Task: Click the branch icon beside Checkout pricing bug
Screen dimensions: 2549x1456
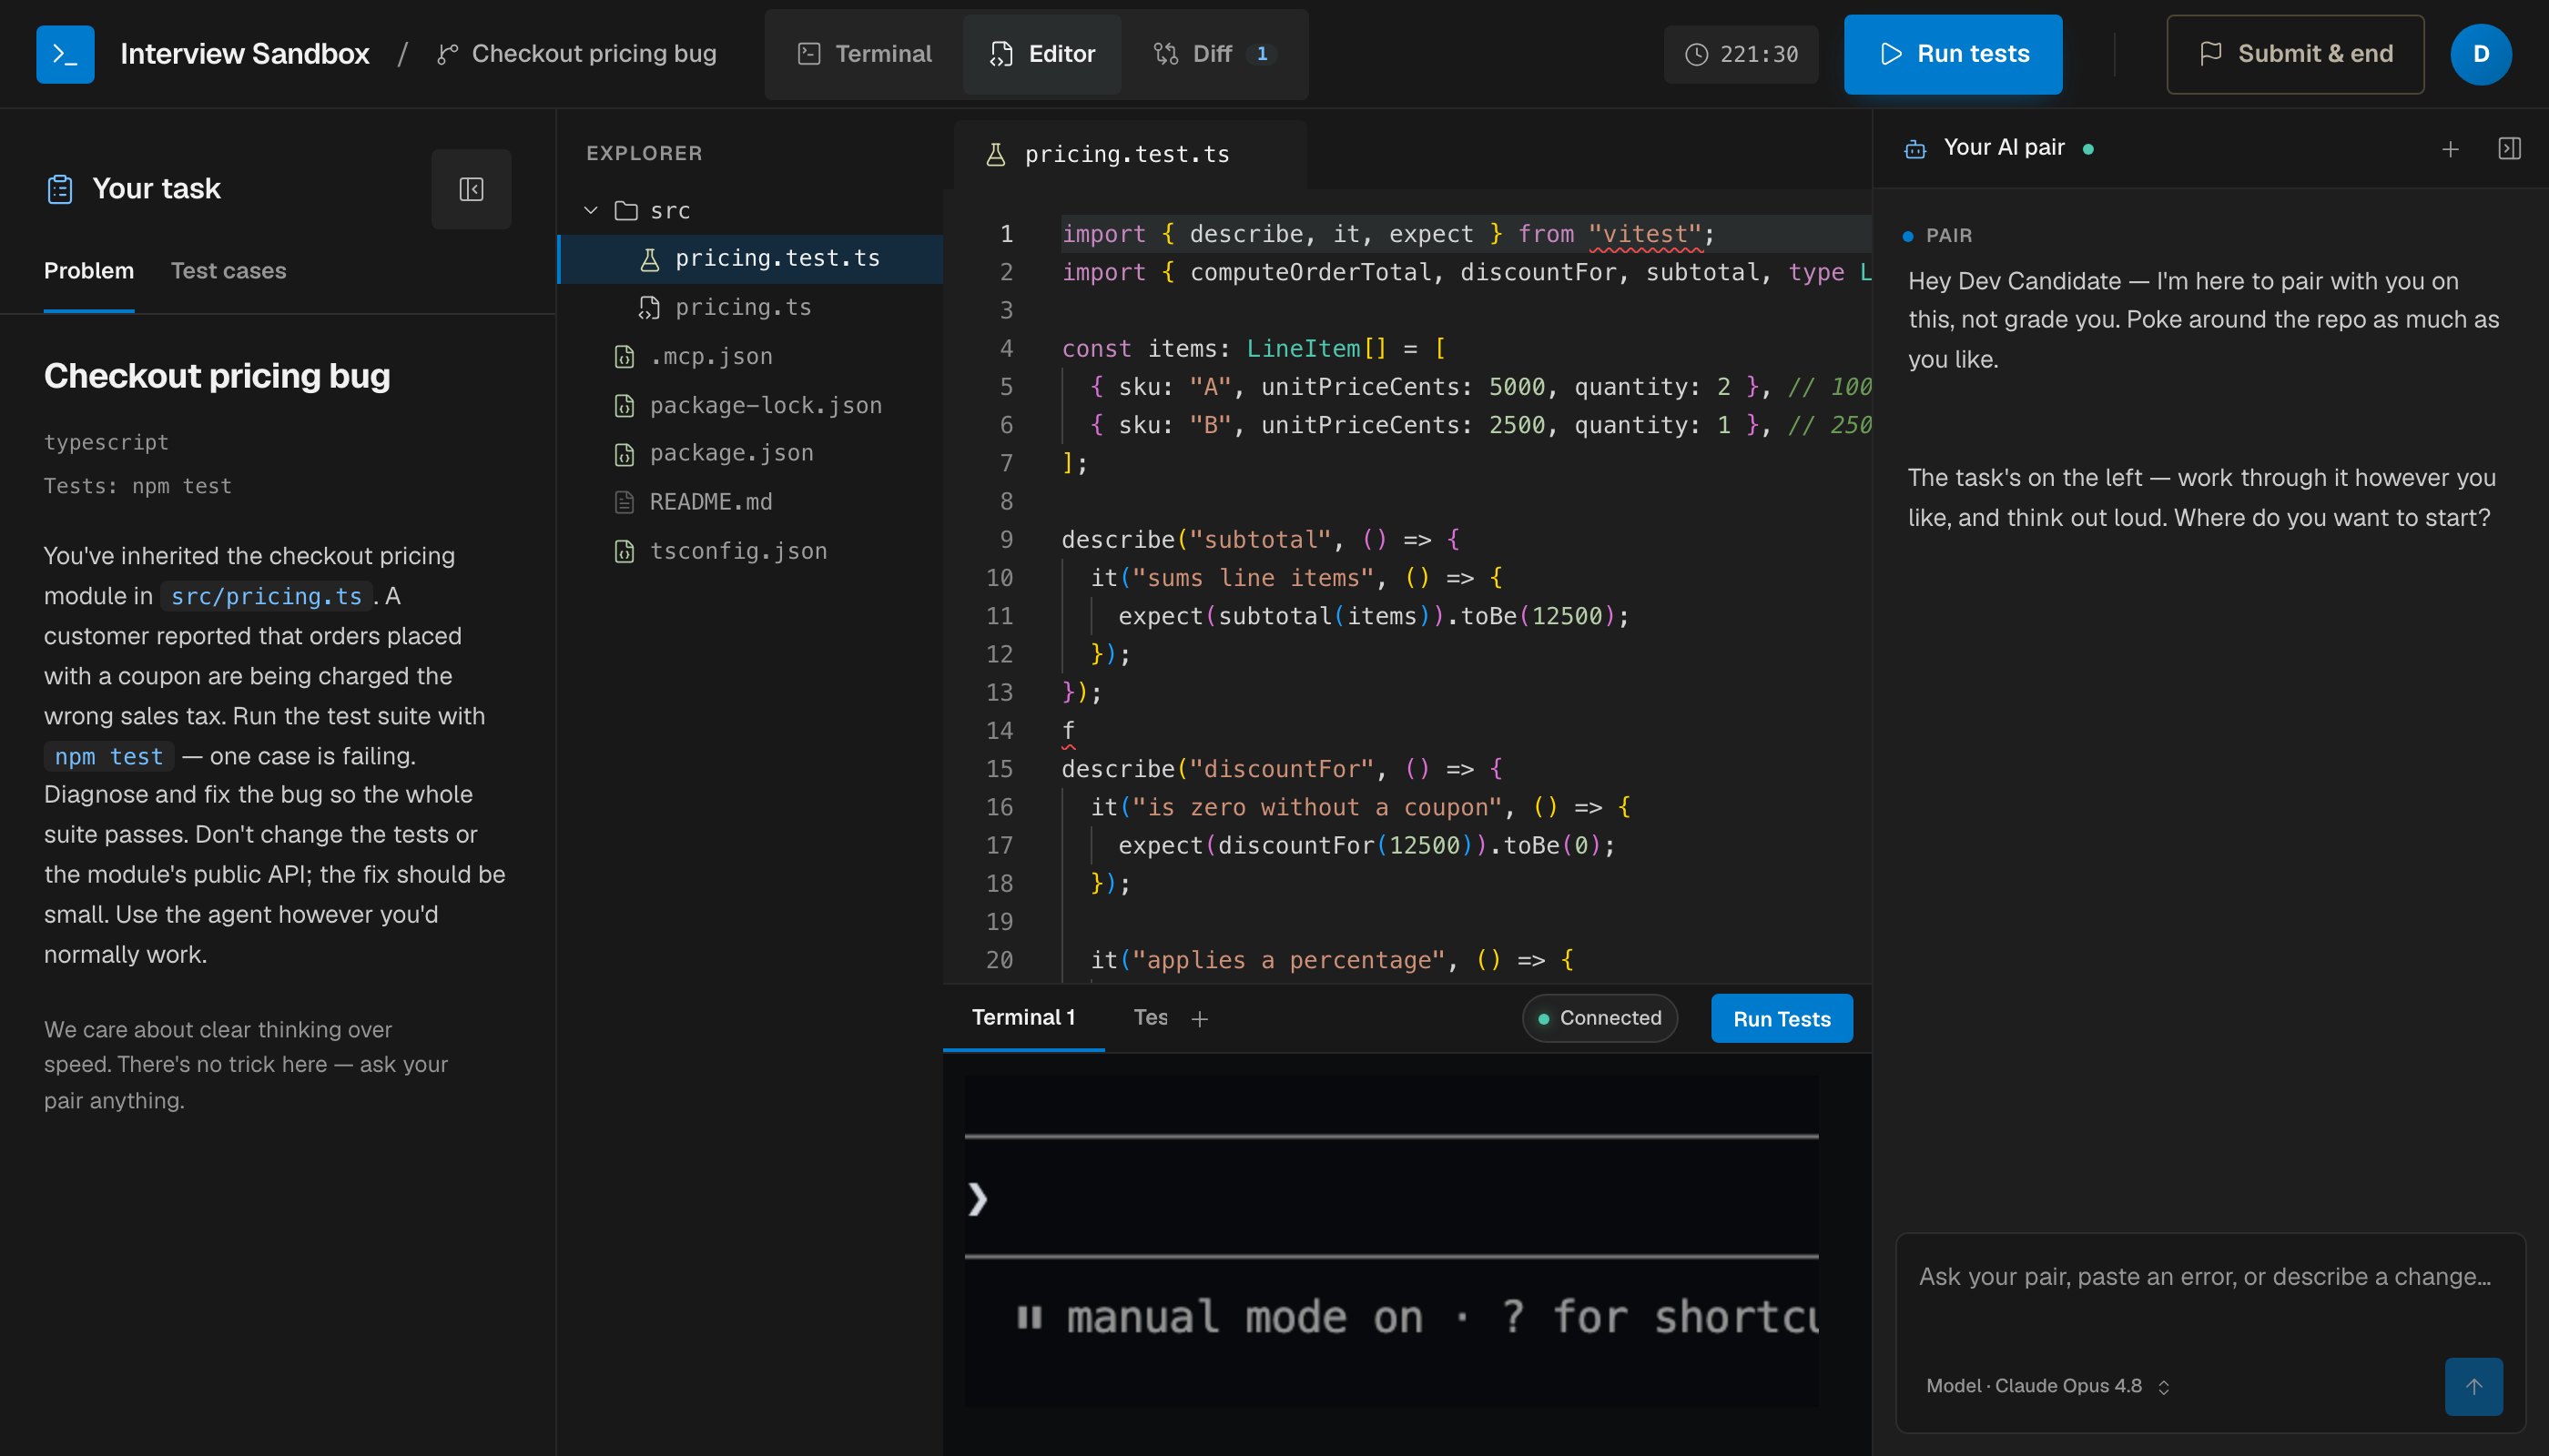Action: [x=447, y=54]
